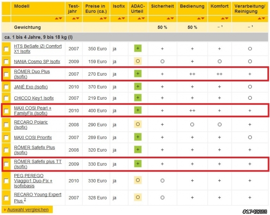This screenshot has height=215, width=270.
Task: Open MAXI COSI Pearl + FamilyFix link
Action: (x=33, y=111)
